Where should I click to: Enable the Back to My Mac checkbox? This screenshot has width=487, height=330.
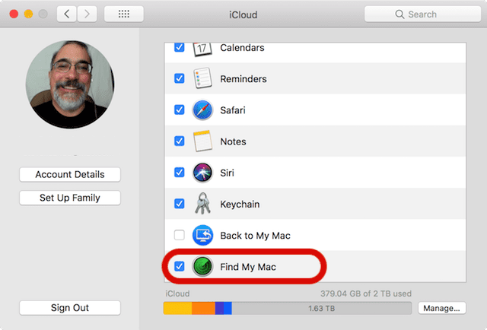click(x=180, y=235)
